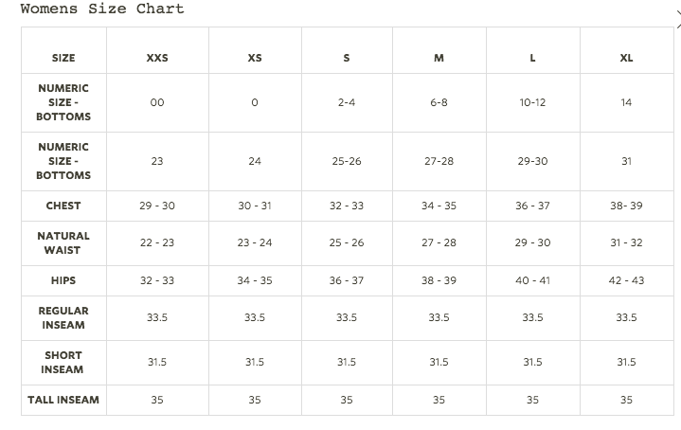The height and width of the screenshot is (430, 681).
Task: Click the NATURAL WAIST row label
Action: pyautogui.click(x=63, y=242)
